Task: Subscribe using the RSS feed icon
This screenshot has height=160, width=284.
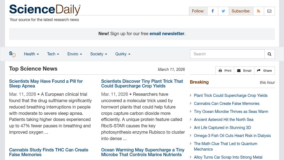Action: point(259,11)
